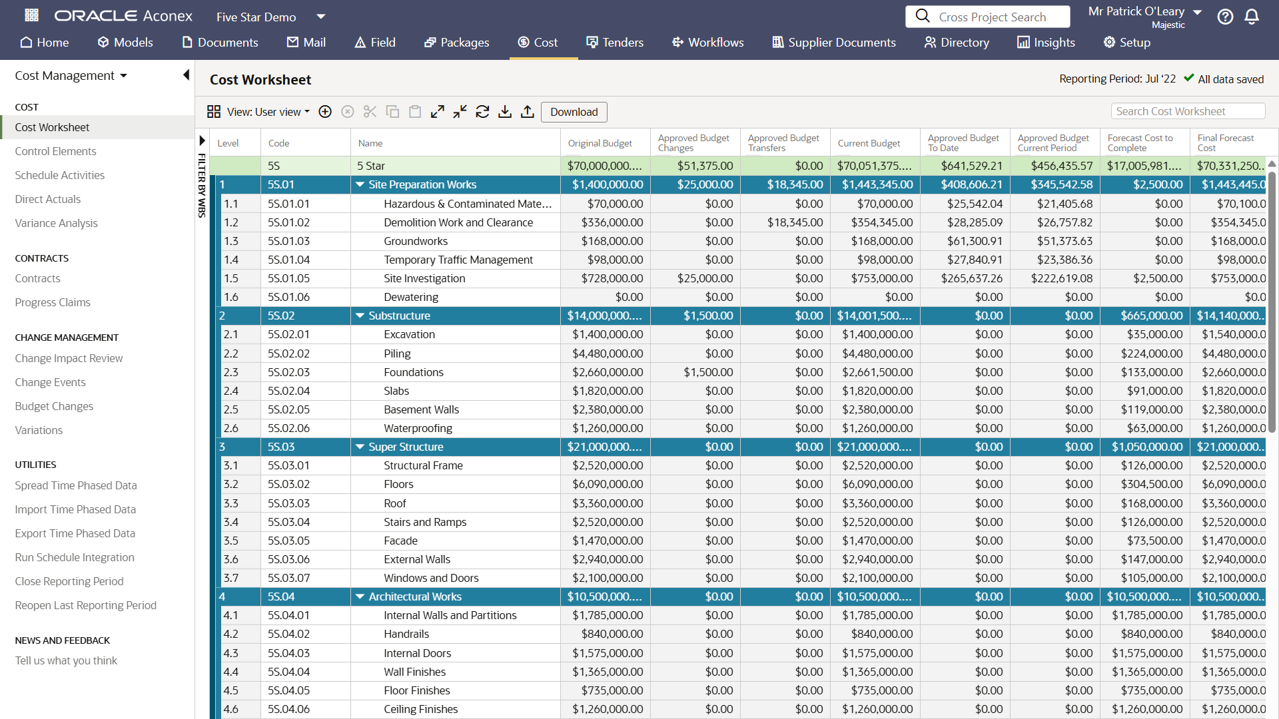The height and width of the screenshot is (719, 1279).
Task: Collapse the left sidebar panel arrow
Action: point(186,75)
